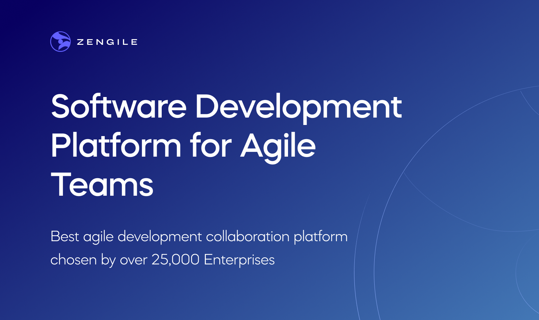Click the Zengile circular logo icon

(60, 42)
